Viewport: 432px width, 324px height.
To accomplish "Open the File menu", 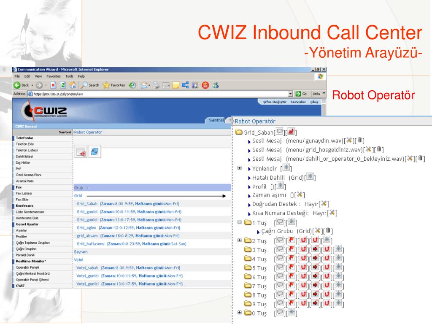I will [x=17, y=76].
